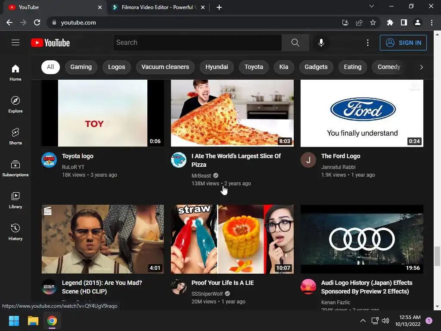The height and width of the screenshot is (331, 441).
Task: Open Proof Your Life Is A LIE title
Action: tap(223, 283)
